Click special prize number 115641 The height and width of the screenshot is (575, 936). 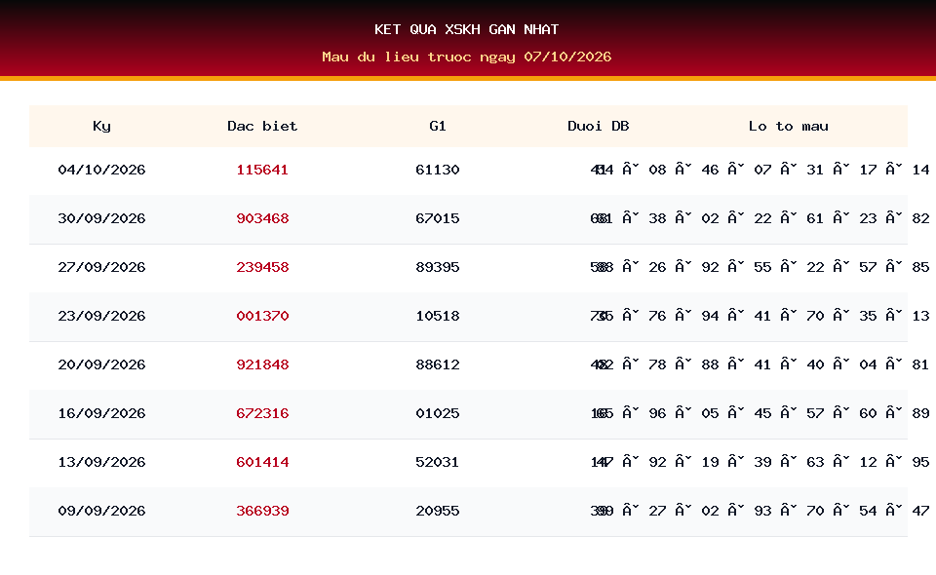click(262, 170)
